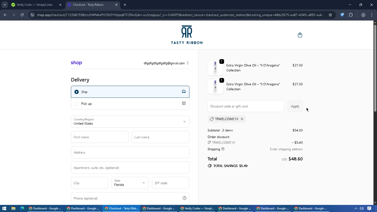Open the Windows Start menu
This screenshot has width=377, height=212.
point(4,208)
